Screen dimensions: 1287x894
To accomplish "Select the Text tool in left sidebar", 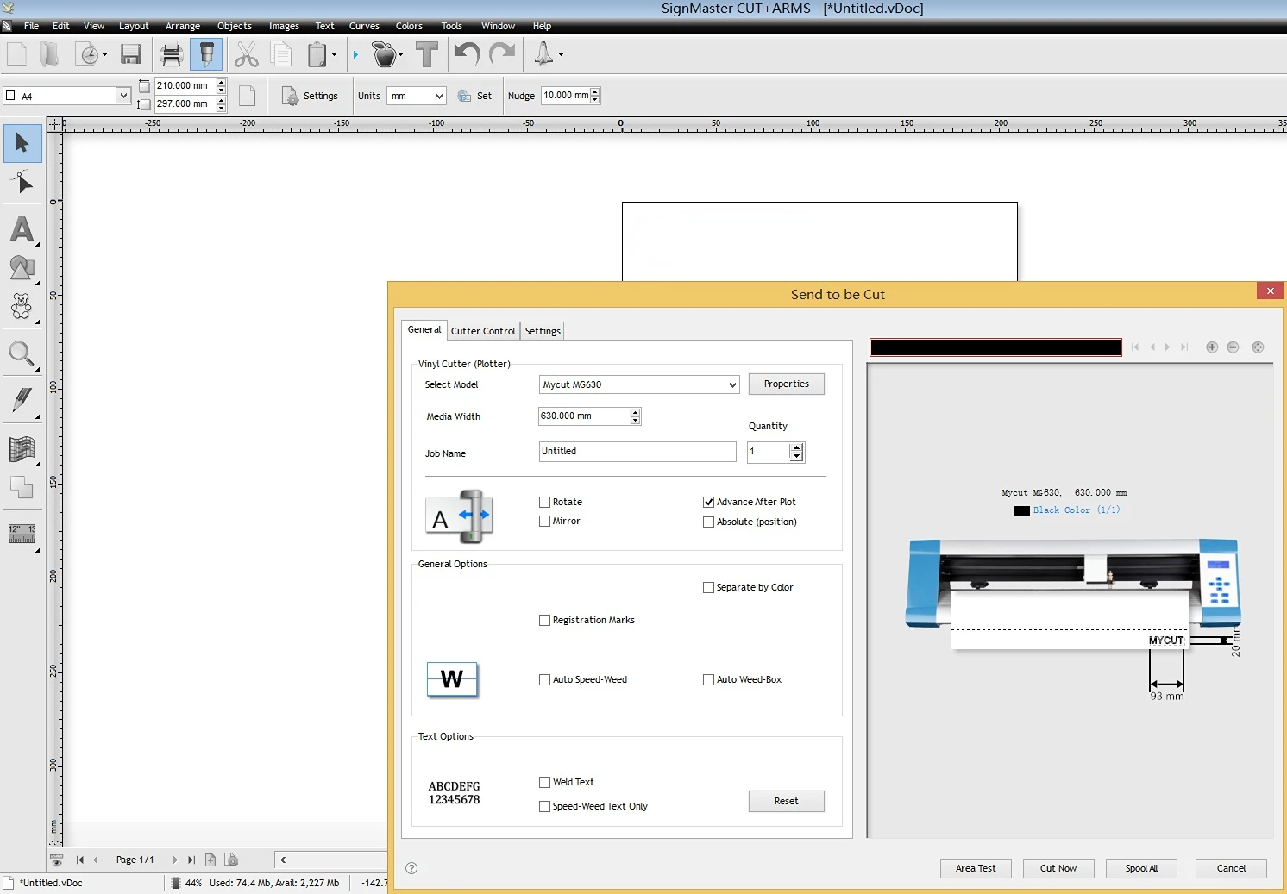I will [22, 230].
